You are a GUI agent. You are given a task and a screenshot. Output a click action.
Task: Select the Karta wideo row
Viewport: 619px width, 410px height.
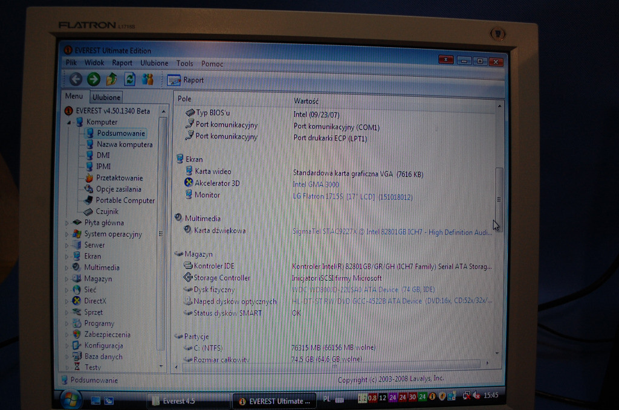[x=335, y=172]
